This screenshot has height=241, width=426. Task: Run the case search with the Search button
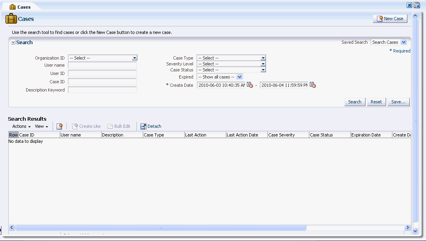(x=354, y=101)
